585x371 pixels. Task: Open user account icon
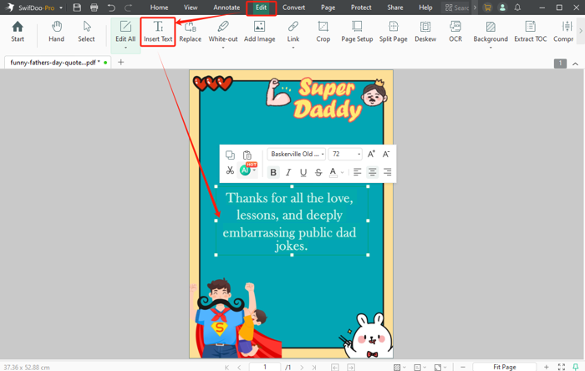[502, 8]
